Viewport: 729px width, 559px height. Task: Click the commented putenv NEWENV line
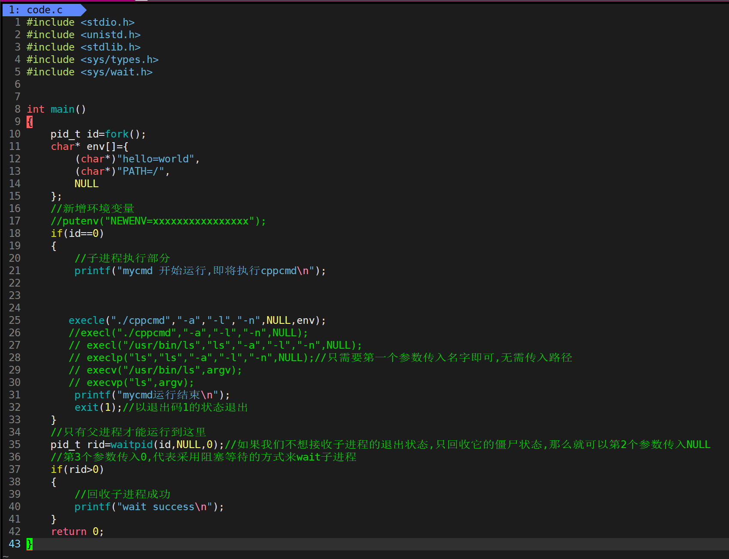[x=158, y=221]
